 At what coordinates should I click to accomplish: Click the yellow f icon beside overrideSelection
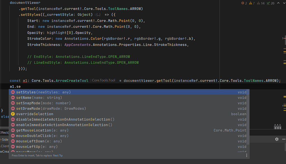point(13,114)
